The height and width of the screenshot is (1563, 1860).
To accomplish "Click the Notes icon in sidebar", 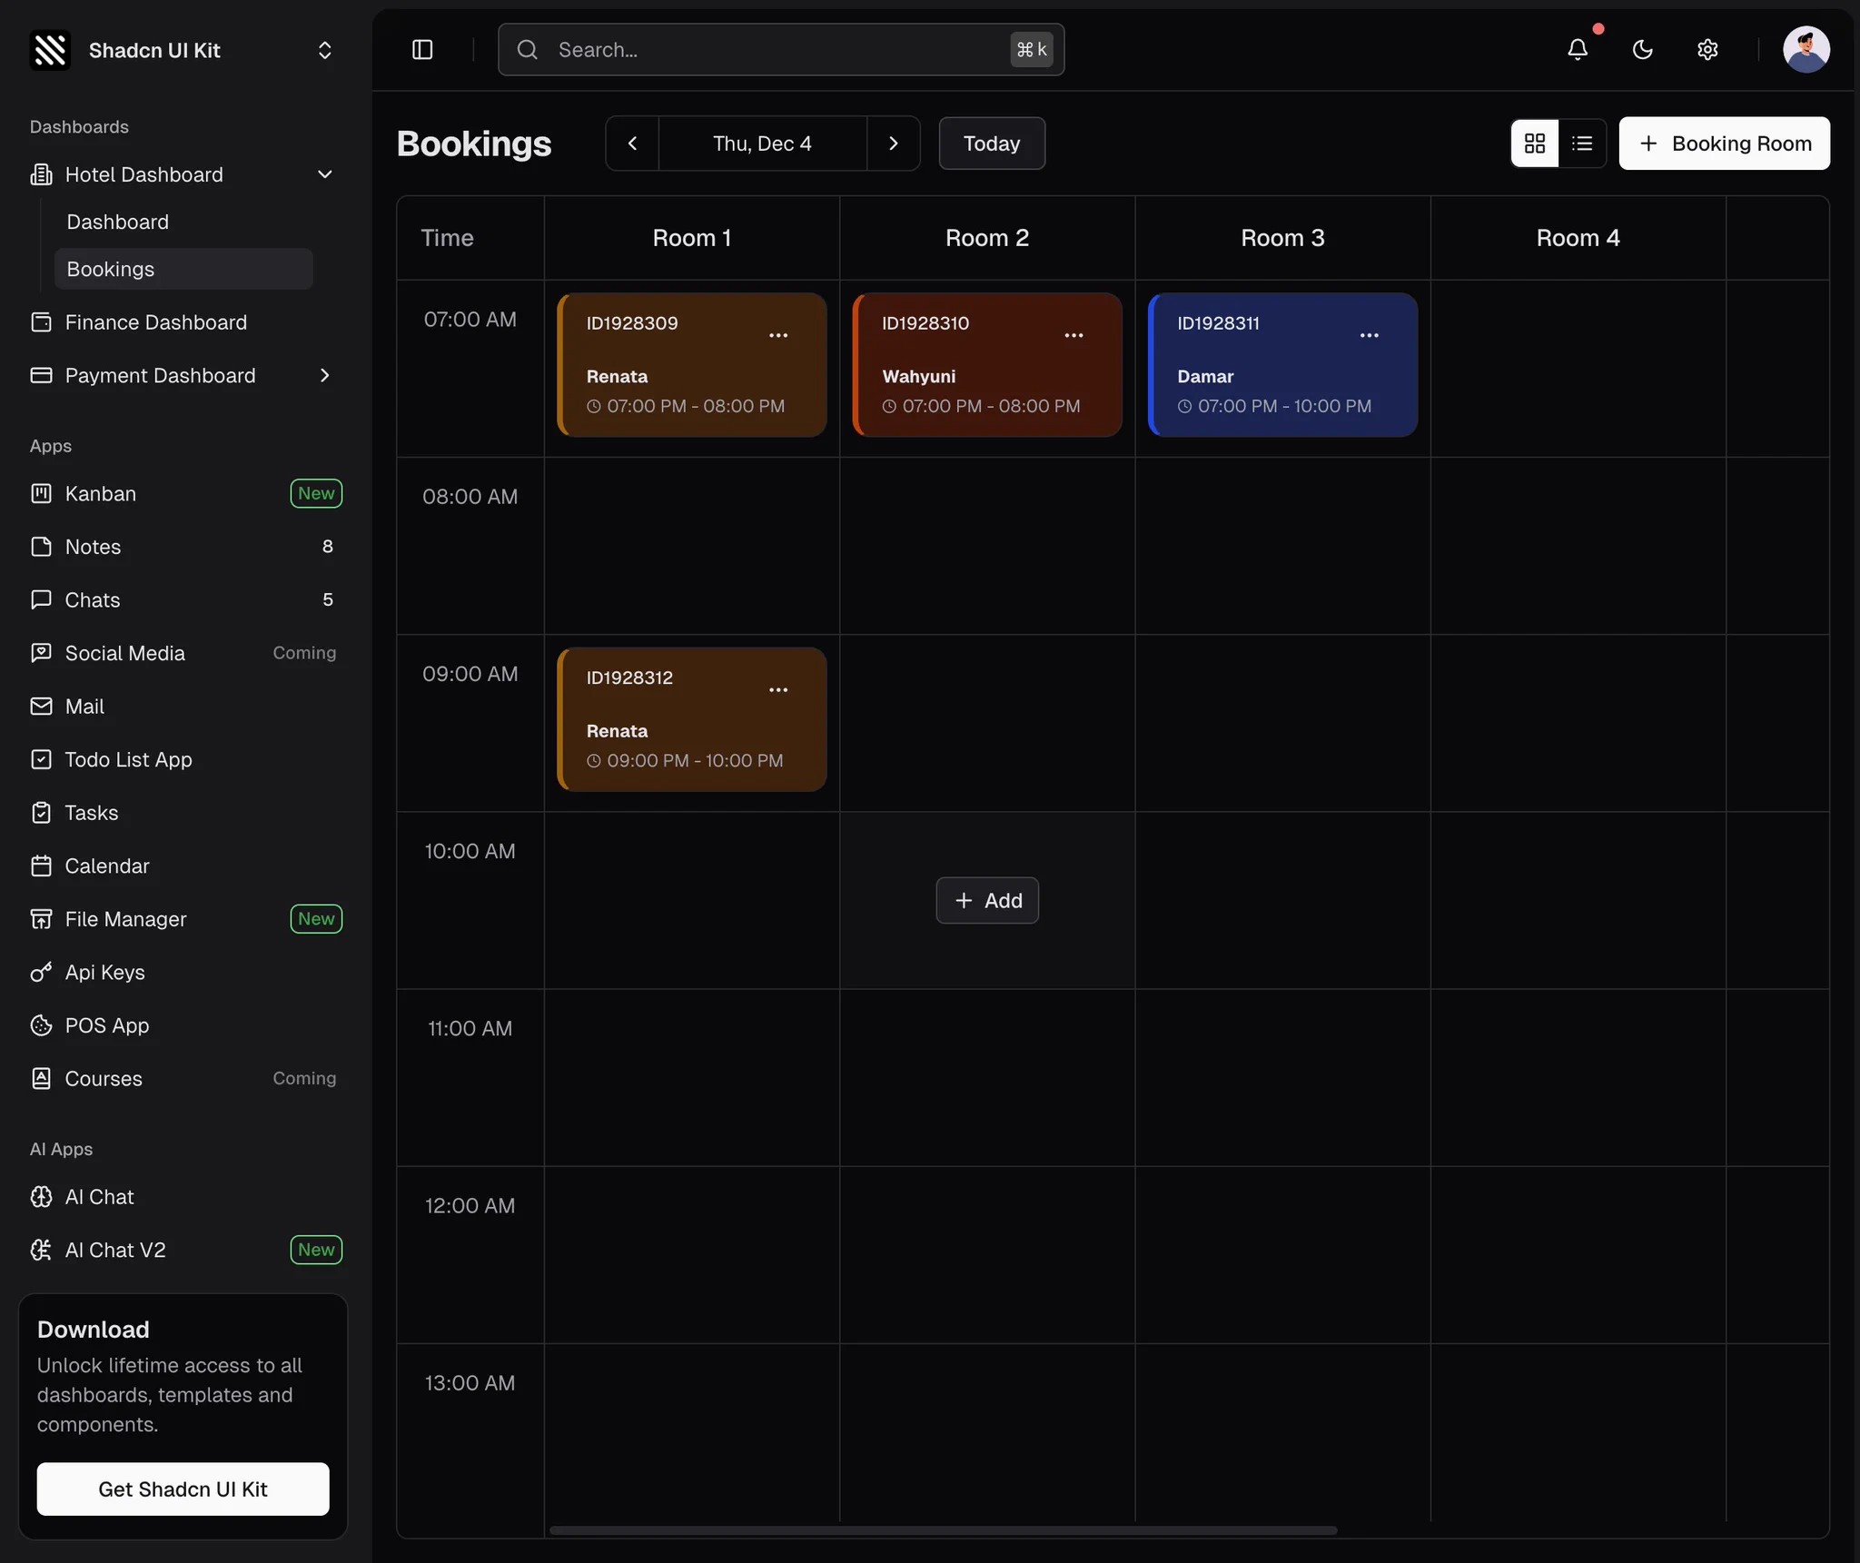I will tap(41, 547).
